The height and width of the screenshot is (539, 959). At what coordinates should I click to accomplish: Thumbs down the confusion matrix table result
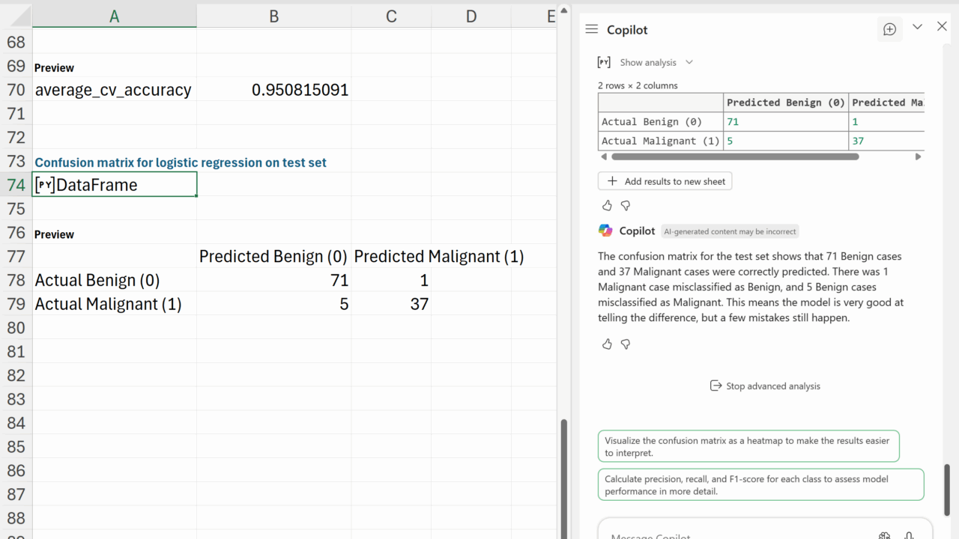tap(626, 205)
